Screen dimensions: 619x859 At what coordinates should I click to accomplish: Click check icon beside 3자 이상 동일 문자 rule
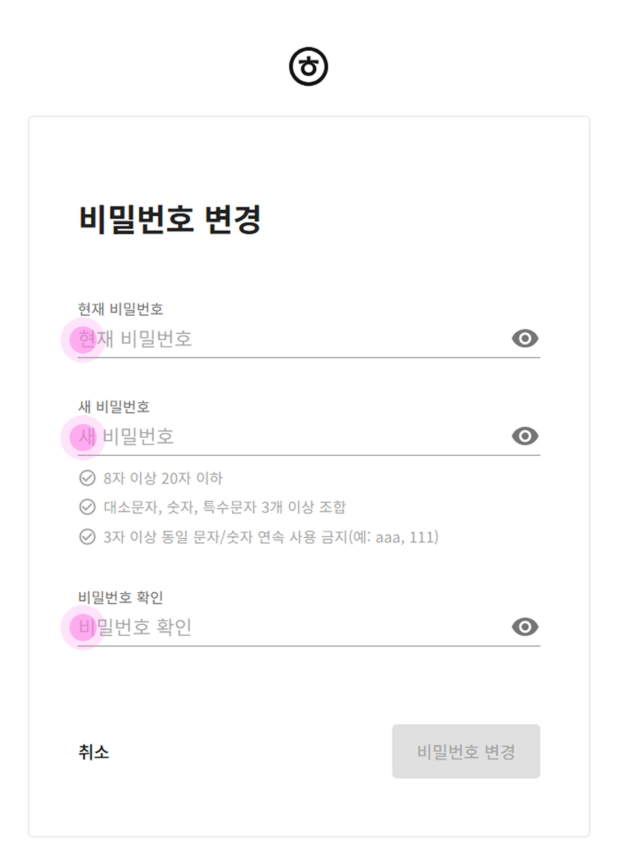click(87, 537)
